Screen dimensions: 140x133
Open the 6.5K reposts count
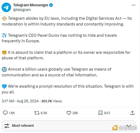coord(44,113)
